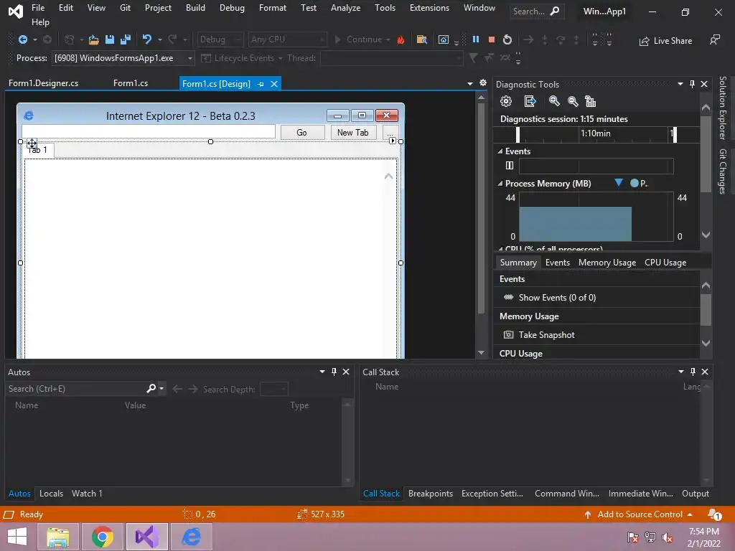This screenshot has height=551, width=735.
Task: Collapse the Process Memory (MB) section
Action: [x=500, y=184]
